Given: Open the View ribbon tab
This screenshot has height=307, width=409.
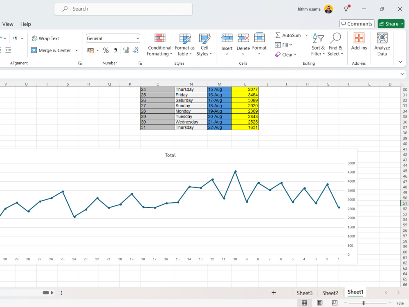Looking at the screenshot, I should pyautogui.click(x=8, y=24).
